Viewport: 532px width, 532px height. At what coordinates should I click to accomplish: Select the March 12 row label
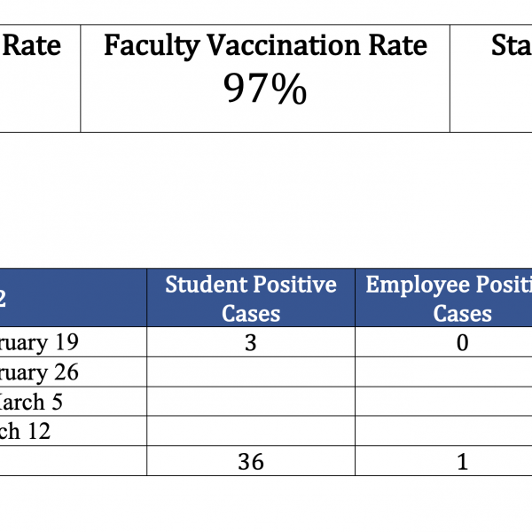[27, 431]
